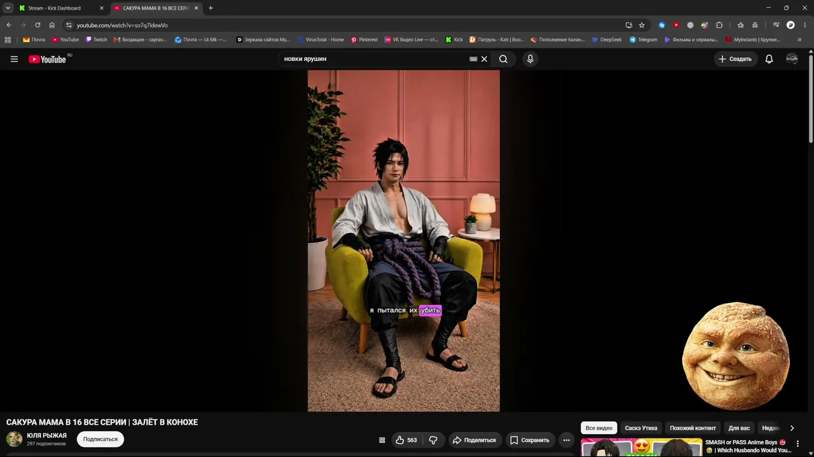Screen dimensions: 814x457
Task: Open the Kick bookmark
Action: (x=454, y=39)
